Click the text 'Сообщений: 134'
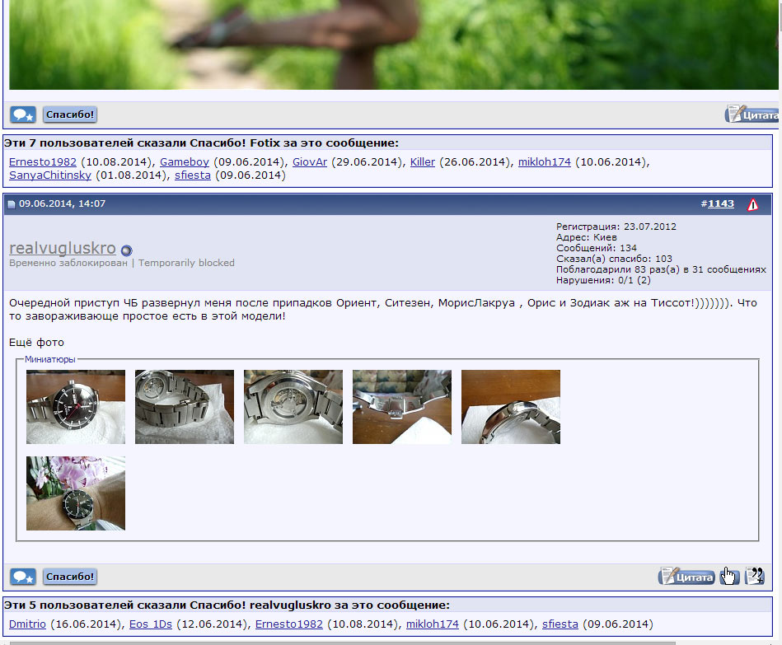Viewport: 782px width, 645px height. coord(597,248)
